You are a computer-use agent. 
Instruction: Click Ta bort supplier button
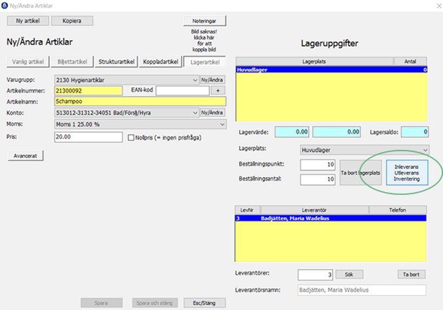coord(411,274)
